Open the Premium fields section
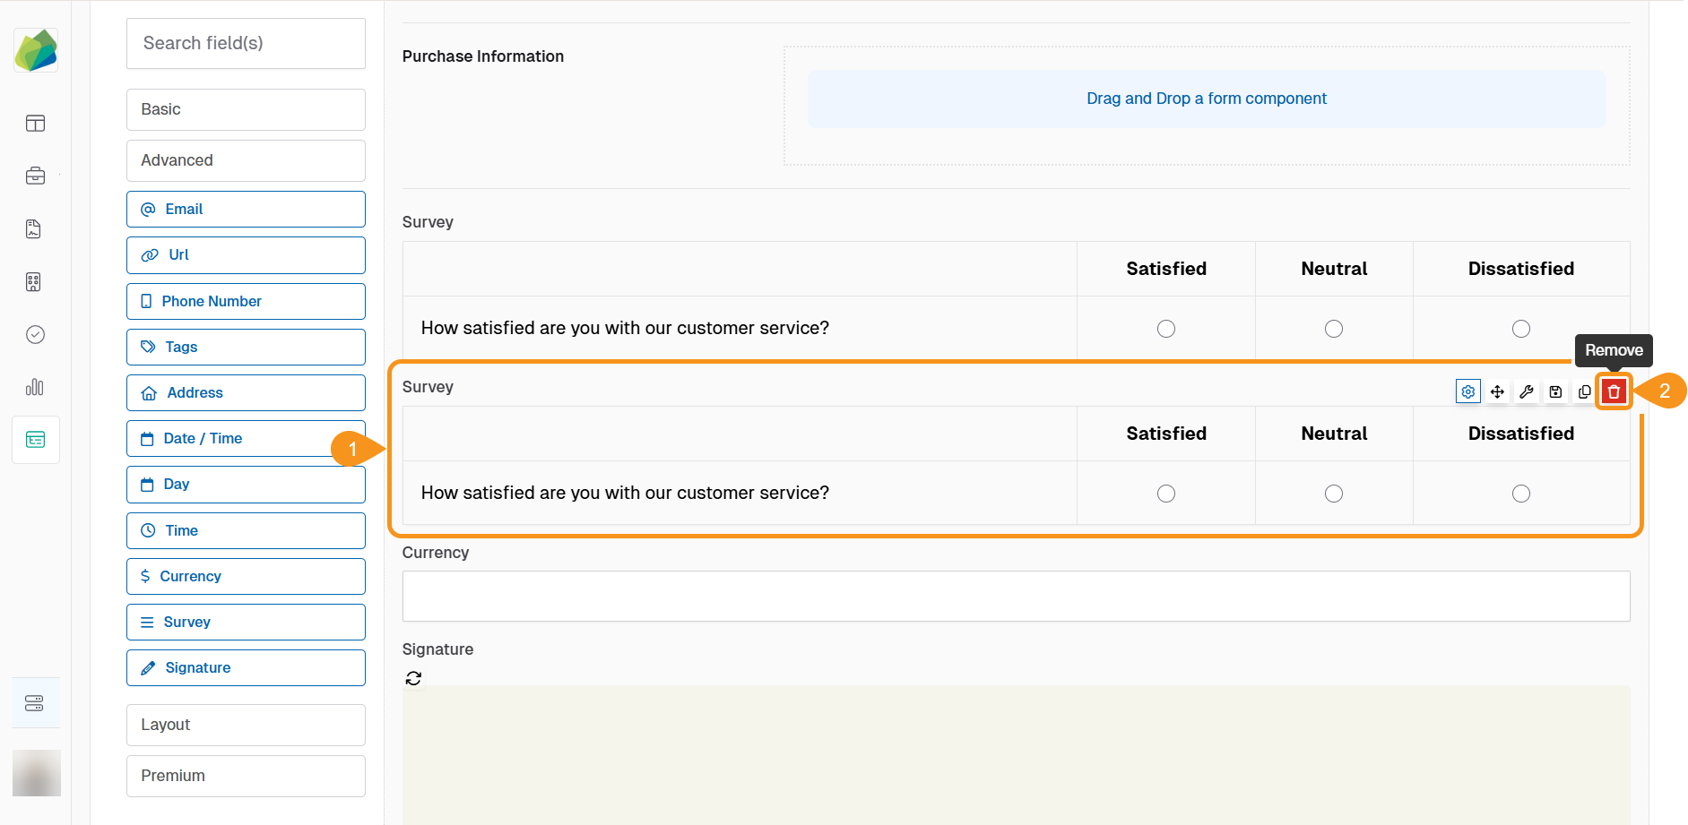1688x825 pixels. coord(246,776)
